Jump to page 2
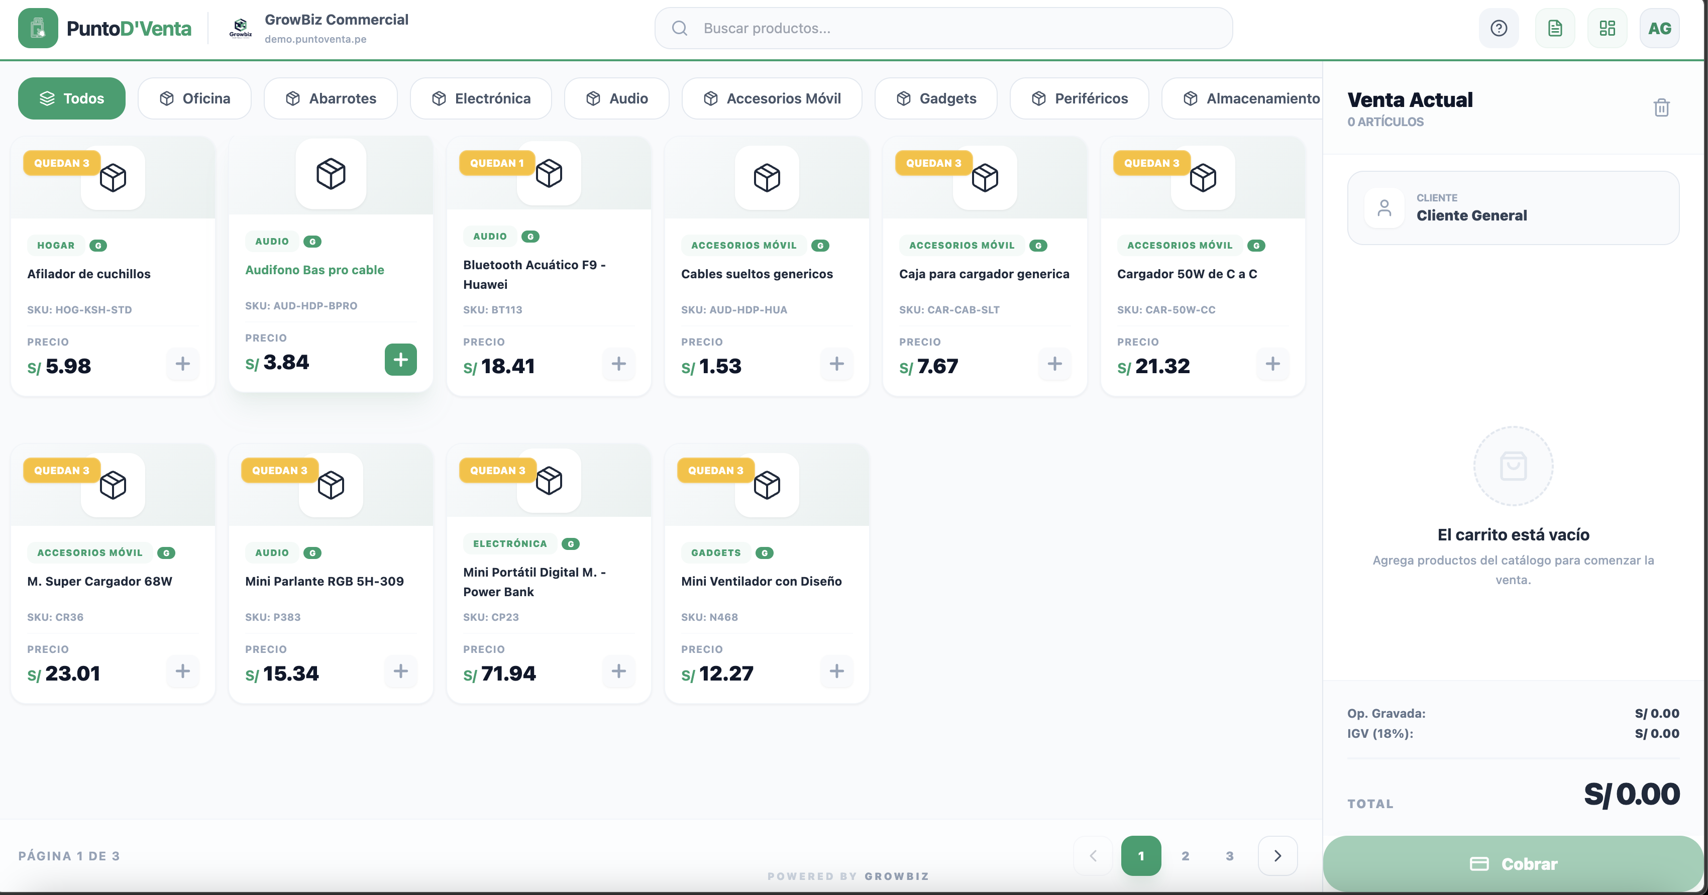1708x895 pixels. [x=1186, y=856]
